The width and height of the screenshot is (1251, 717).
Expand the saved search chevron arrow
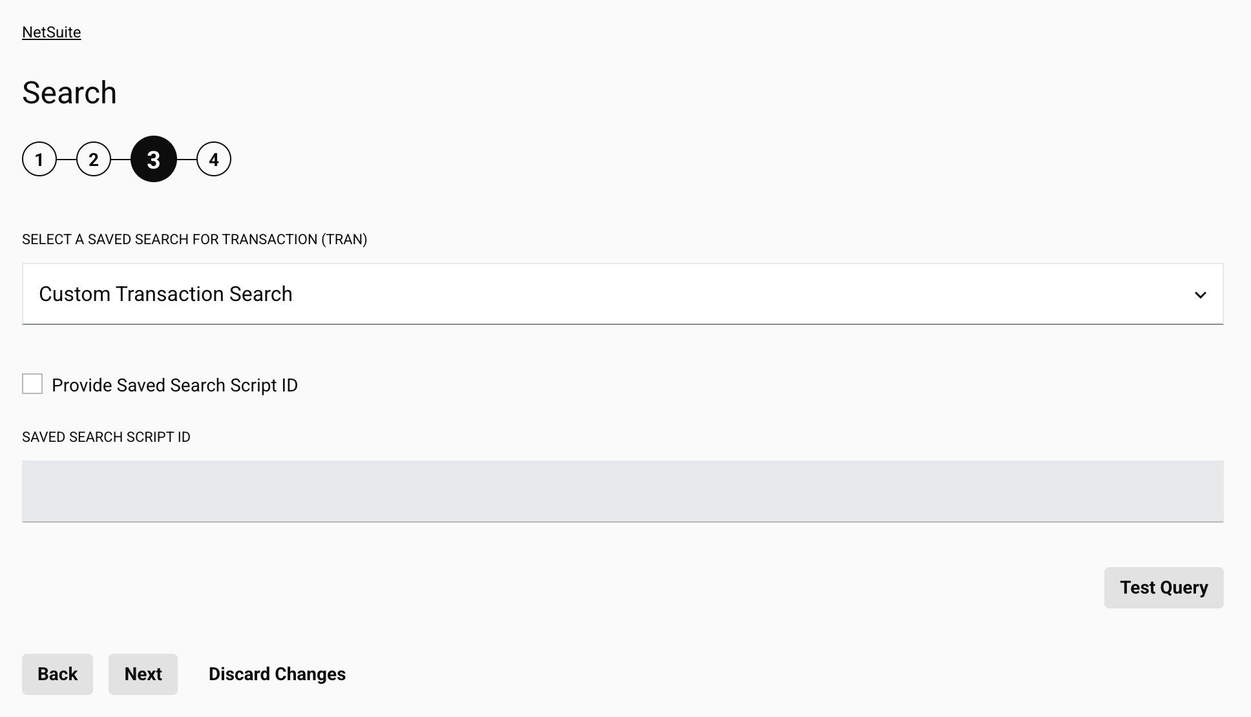[x=1200, y=295]
